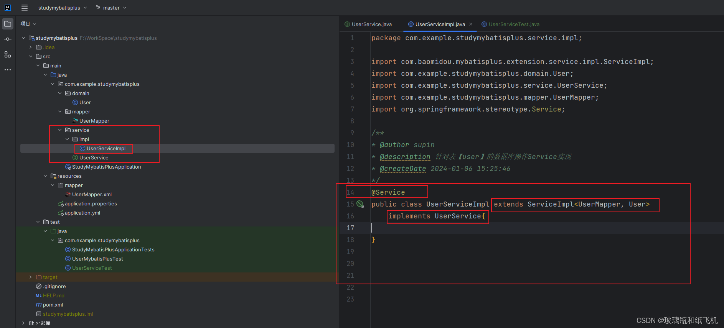Collapse the impl package

point(67,139)
